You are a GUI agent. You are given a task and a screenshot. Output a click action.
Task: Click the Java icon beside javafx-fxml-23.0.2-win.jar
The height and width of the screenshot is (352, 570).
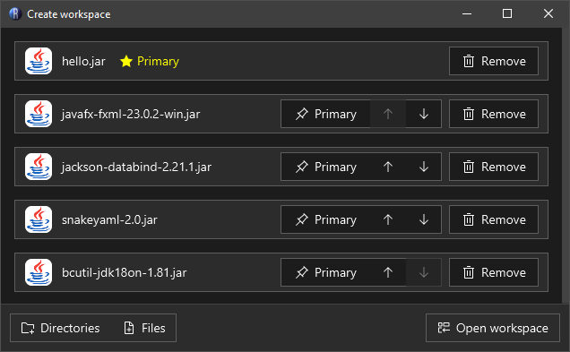tap(39, 114)
